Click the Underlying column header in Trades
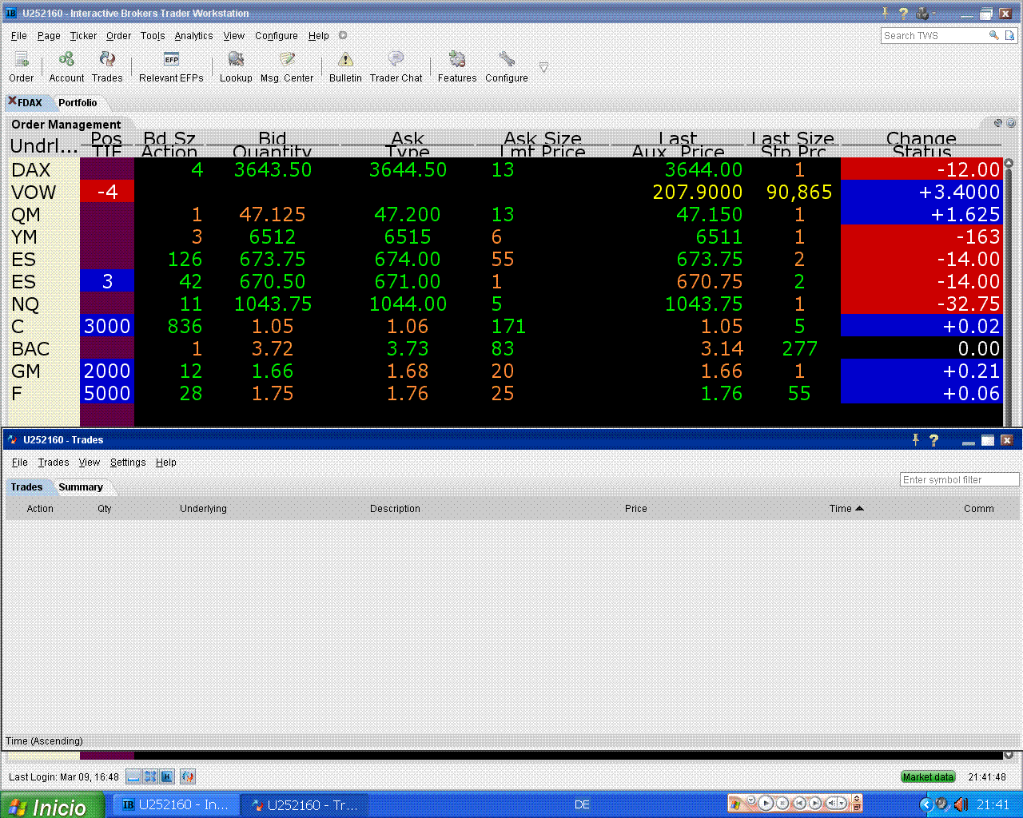 click(203, 508)
